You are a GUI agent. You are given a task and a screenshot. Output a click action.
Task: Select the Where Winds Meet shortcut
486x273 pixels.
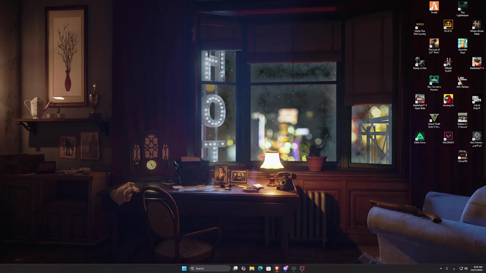tap(477, 28)
